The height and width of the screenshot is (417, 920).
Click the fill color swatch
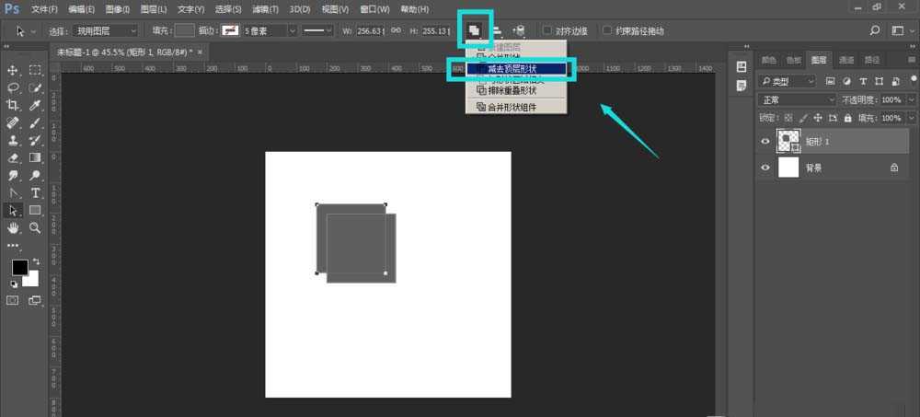185,30
